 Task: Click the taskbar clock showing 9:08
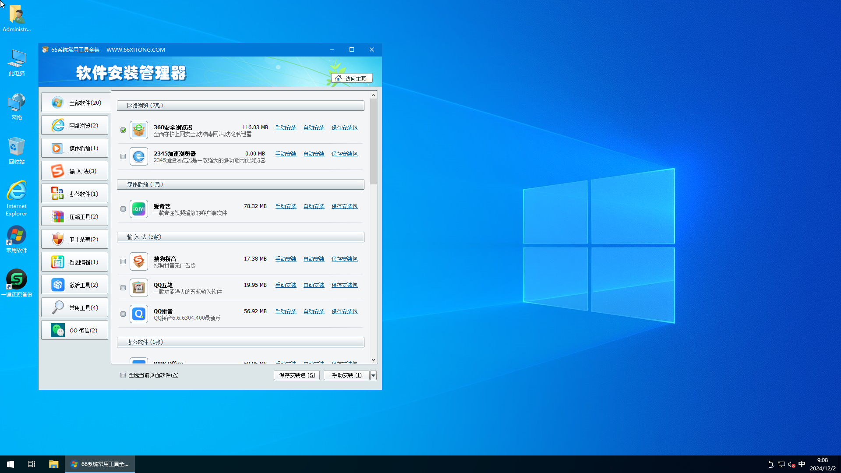point(822,464)
